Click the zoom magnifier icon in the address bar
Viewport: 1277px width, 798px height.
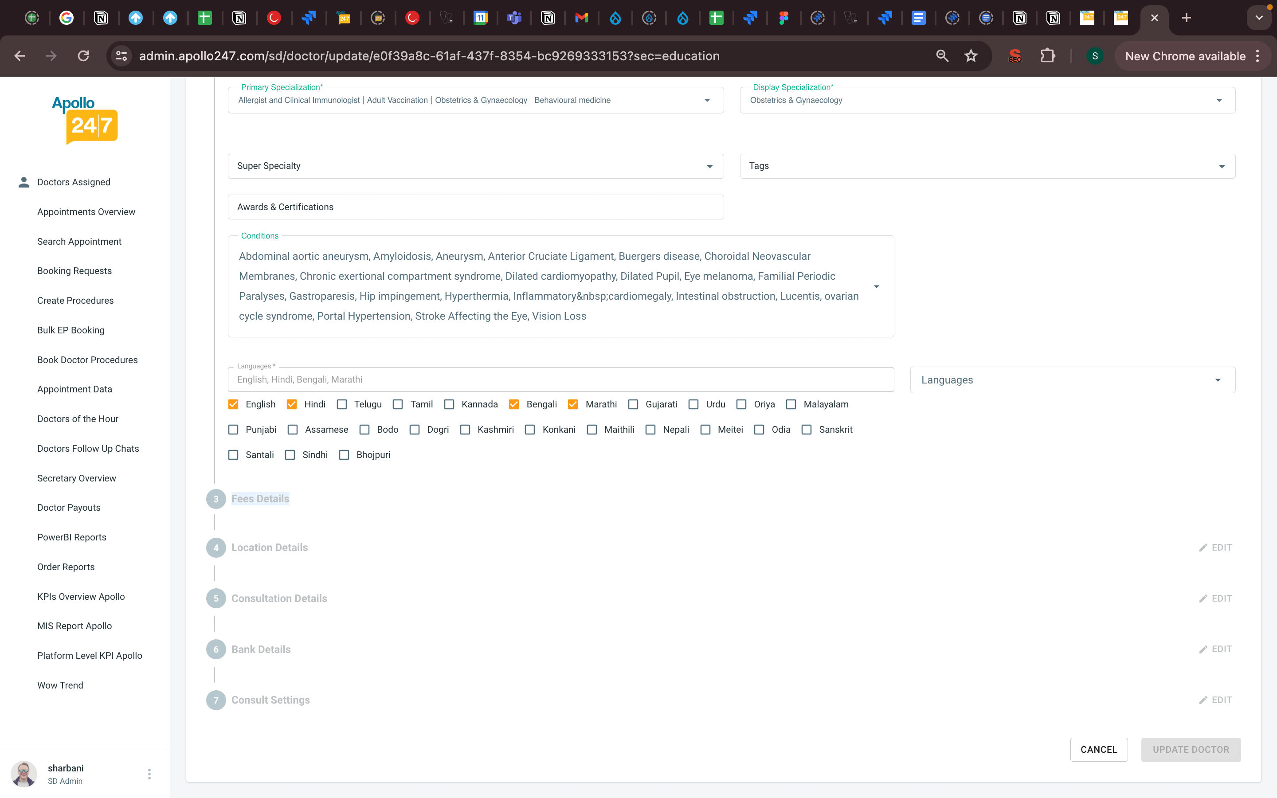[942, 56]
